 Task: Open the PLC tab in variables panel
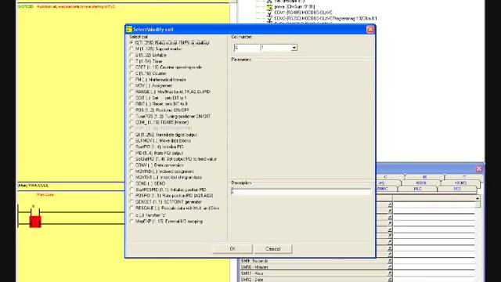[x=417, y=189]
